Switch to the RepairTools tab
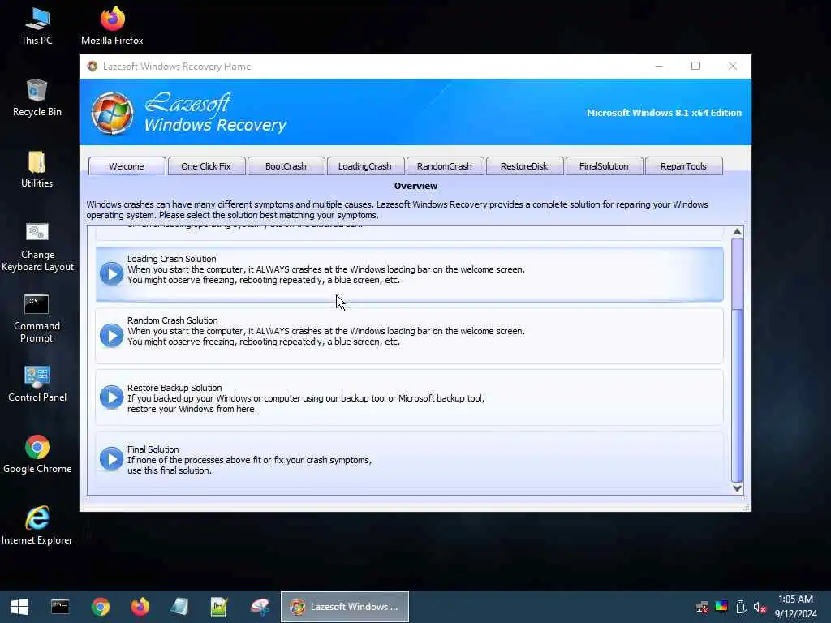 (x=683, y=166)
